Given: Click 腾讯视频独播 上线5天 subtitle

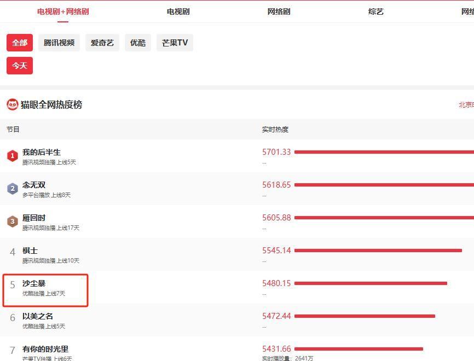Looking at the screenshot, I should [49, 162].
